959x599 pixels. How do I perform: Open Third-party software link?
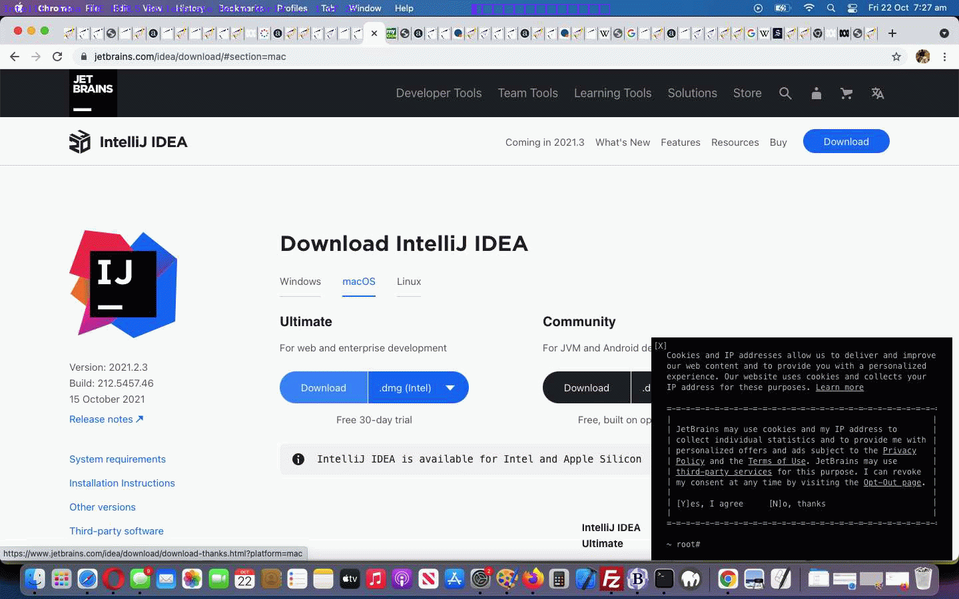click(117, 531)
